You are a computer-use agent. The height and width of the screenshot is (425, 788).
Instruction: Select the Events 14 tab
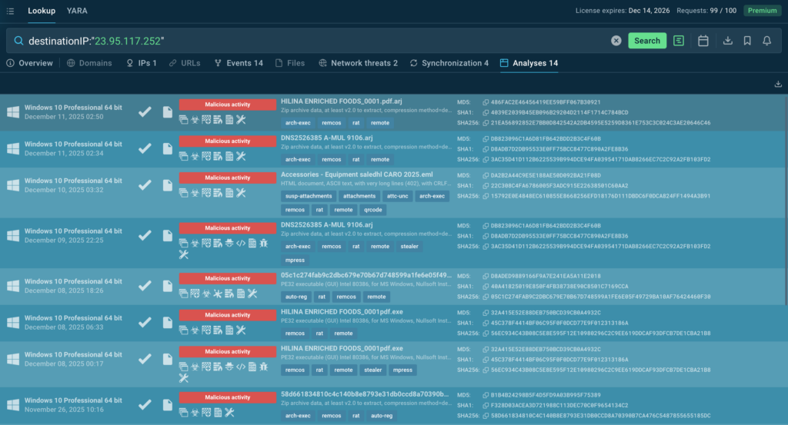tap(239, 63)
